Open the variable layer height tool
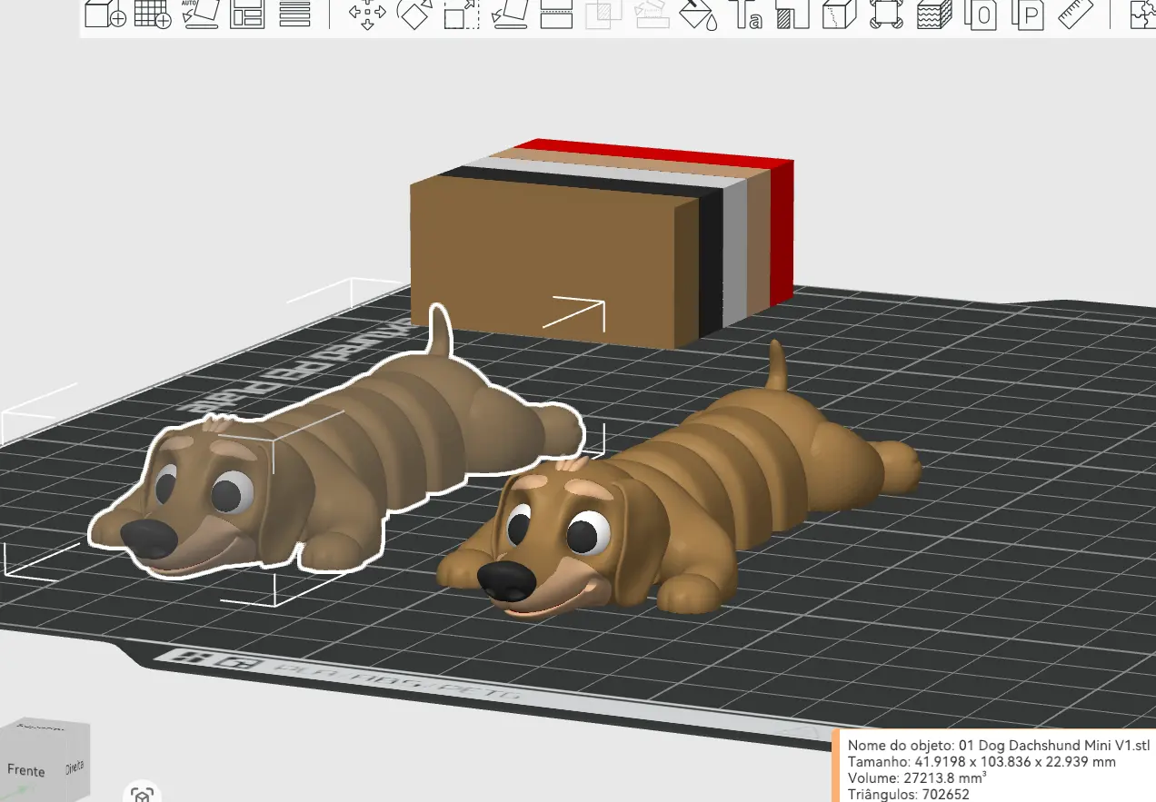 pos(295,15)
